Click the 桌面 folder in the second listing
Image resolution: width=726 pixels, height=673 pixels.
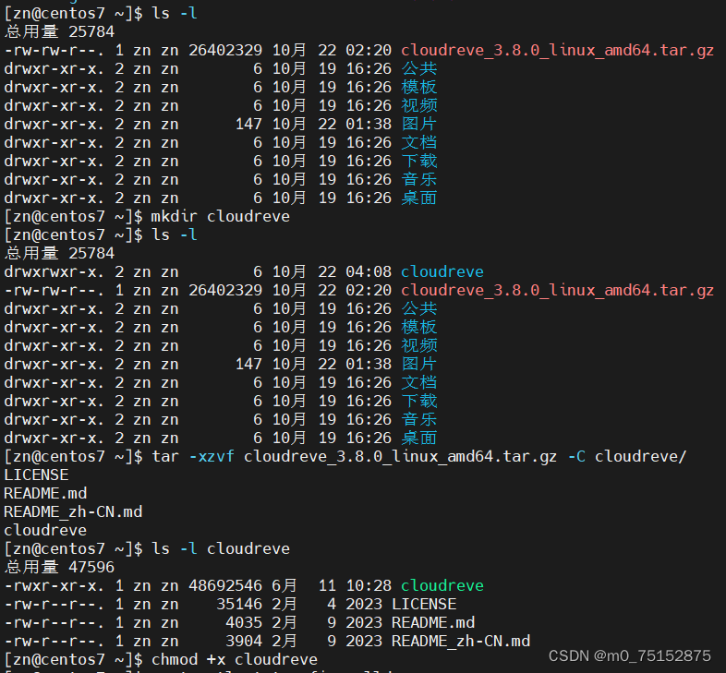click(419, 439)
